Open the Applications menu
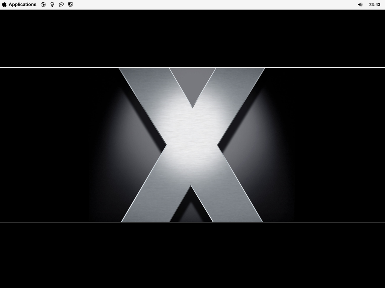This screenshot has width=385, height=289. 22,5
